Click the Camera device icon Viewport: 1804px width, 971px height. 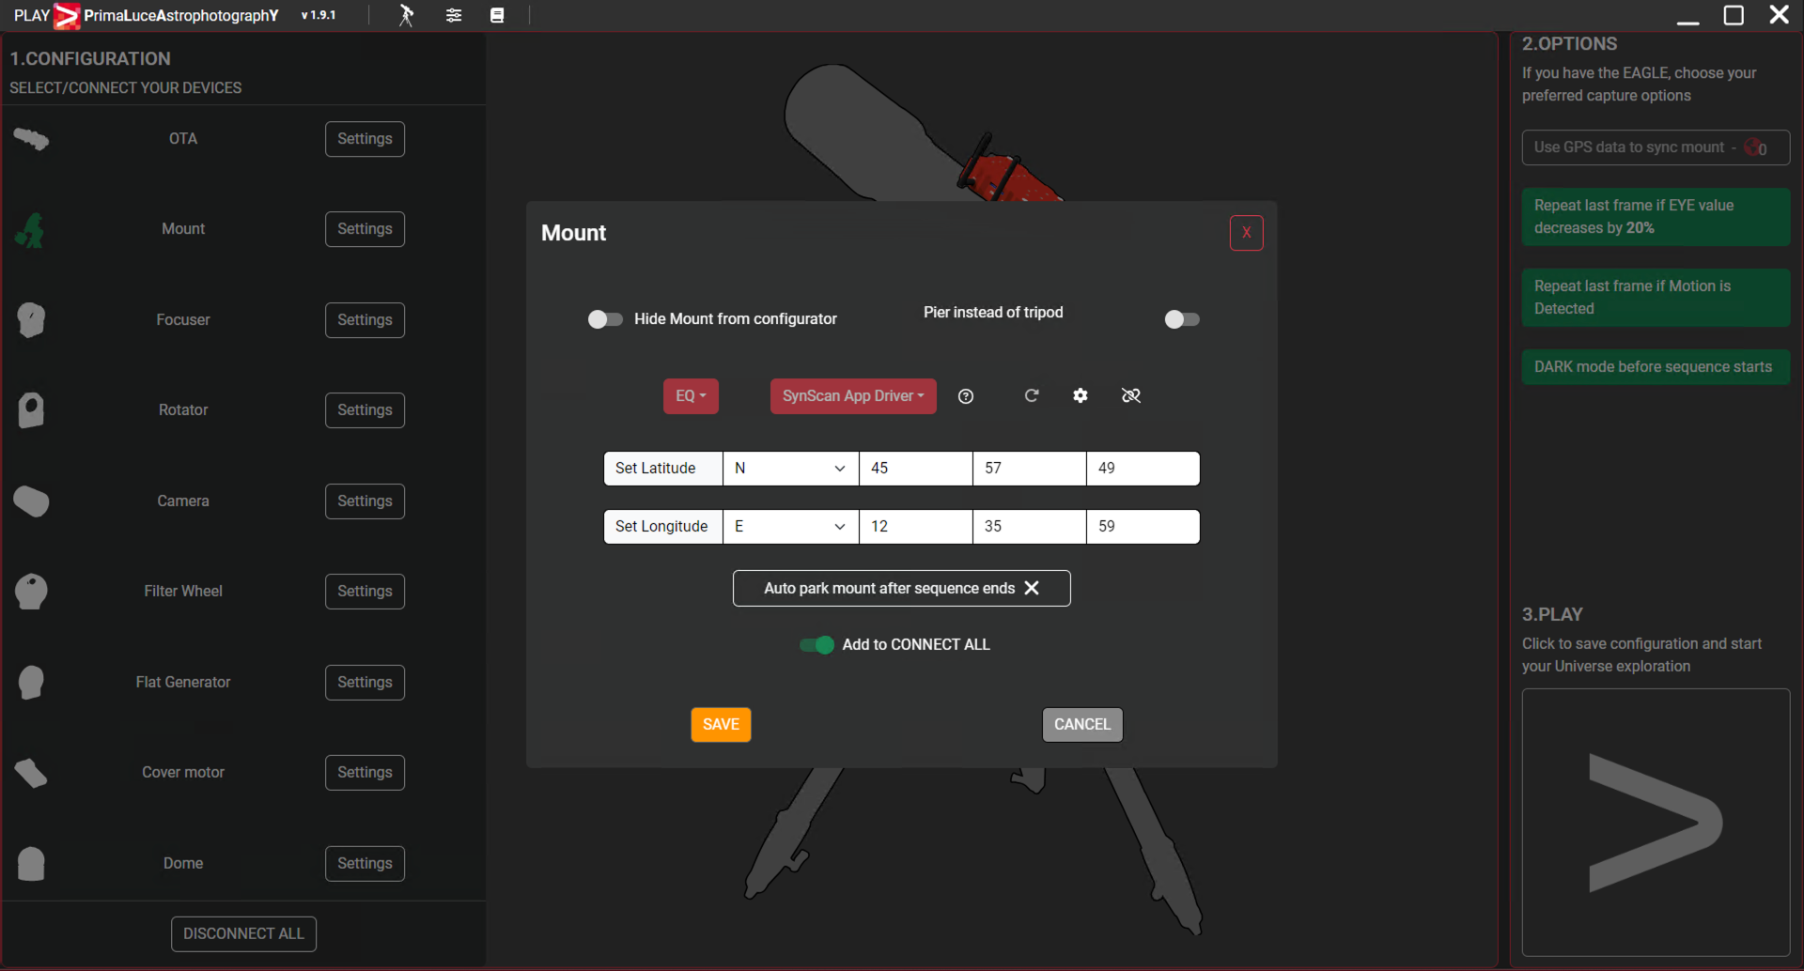click(31, 501)
